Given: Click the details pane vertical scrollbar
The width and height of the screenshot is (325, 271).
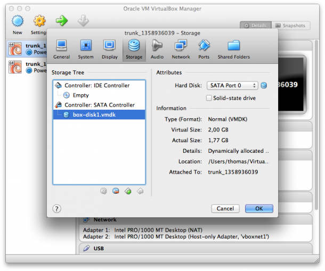Looking at the screenshot, I should (x=316, y=125).
